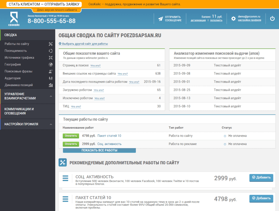Click the wrench icon by Рекомендуемые дополнительные работы
The height and width of the screenshot is (211, 279).
coord(62,162)
